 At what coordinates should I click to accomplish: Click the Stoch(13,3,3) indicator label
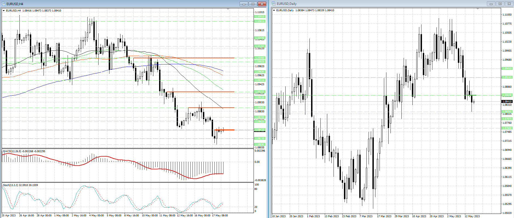pyautogui.click(x=20, y=185)
